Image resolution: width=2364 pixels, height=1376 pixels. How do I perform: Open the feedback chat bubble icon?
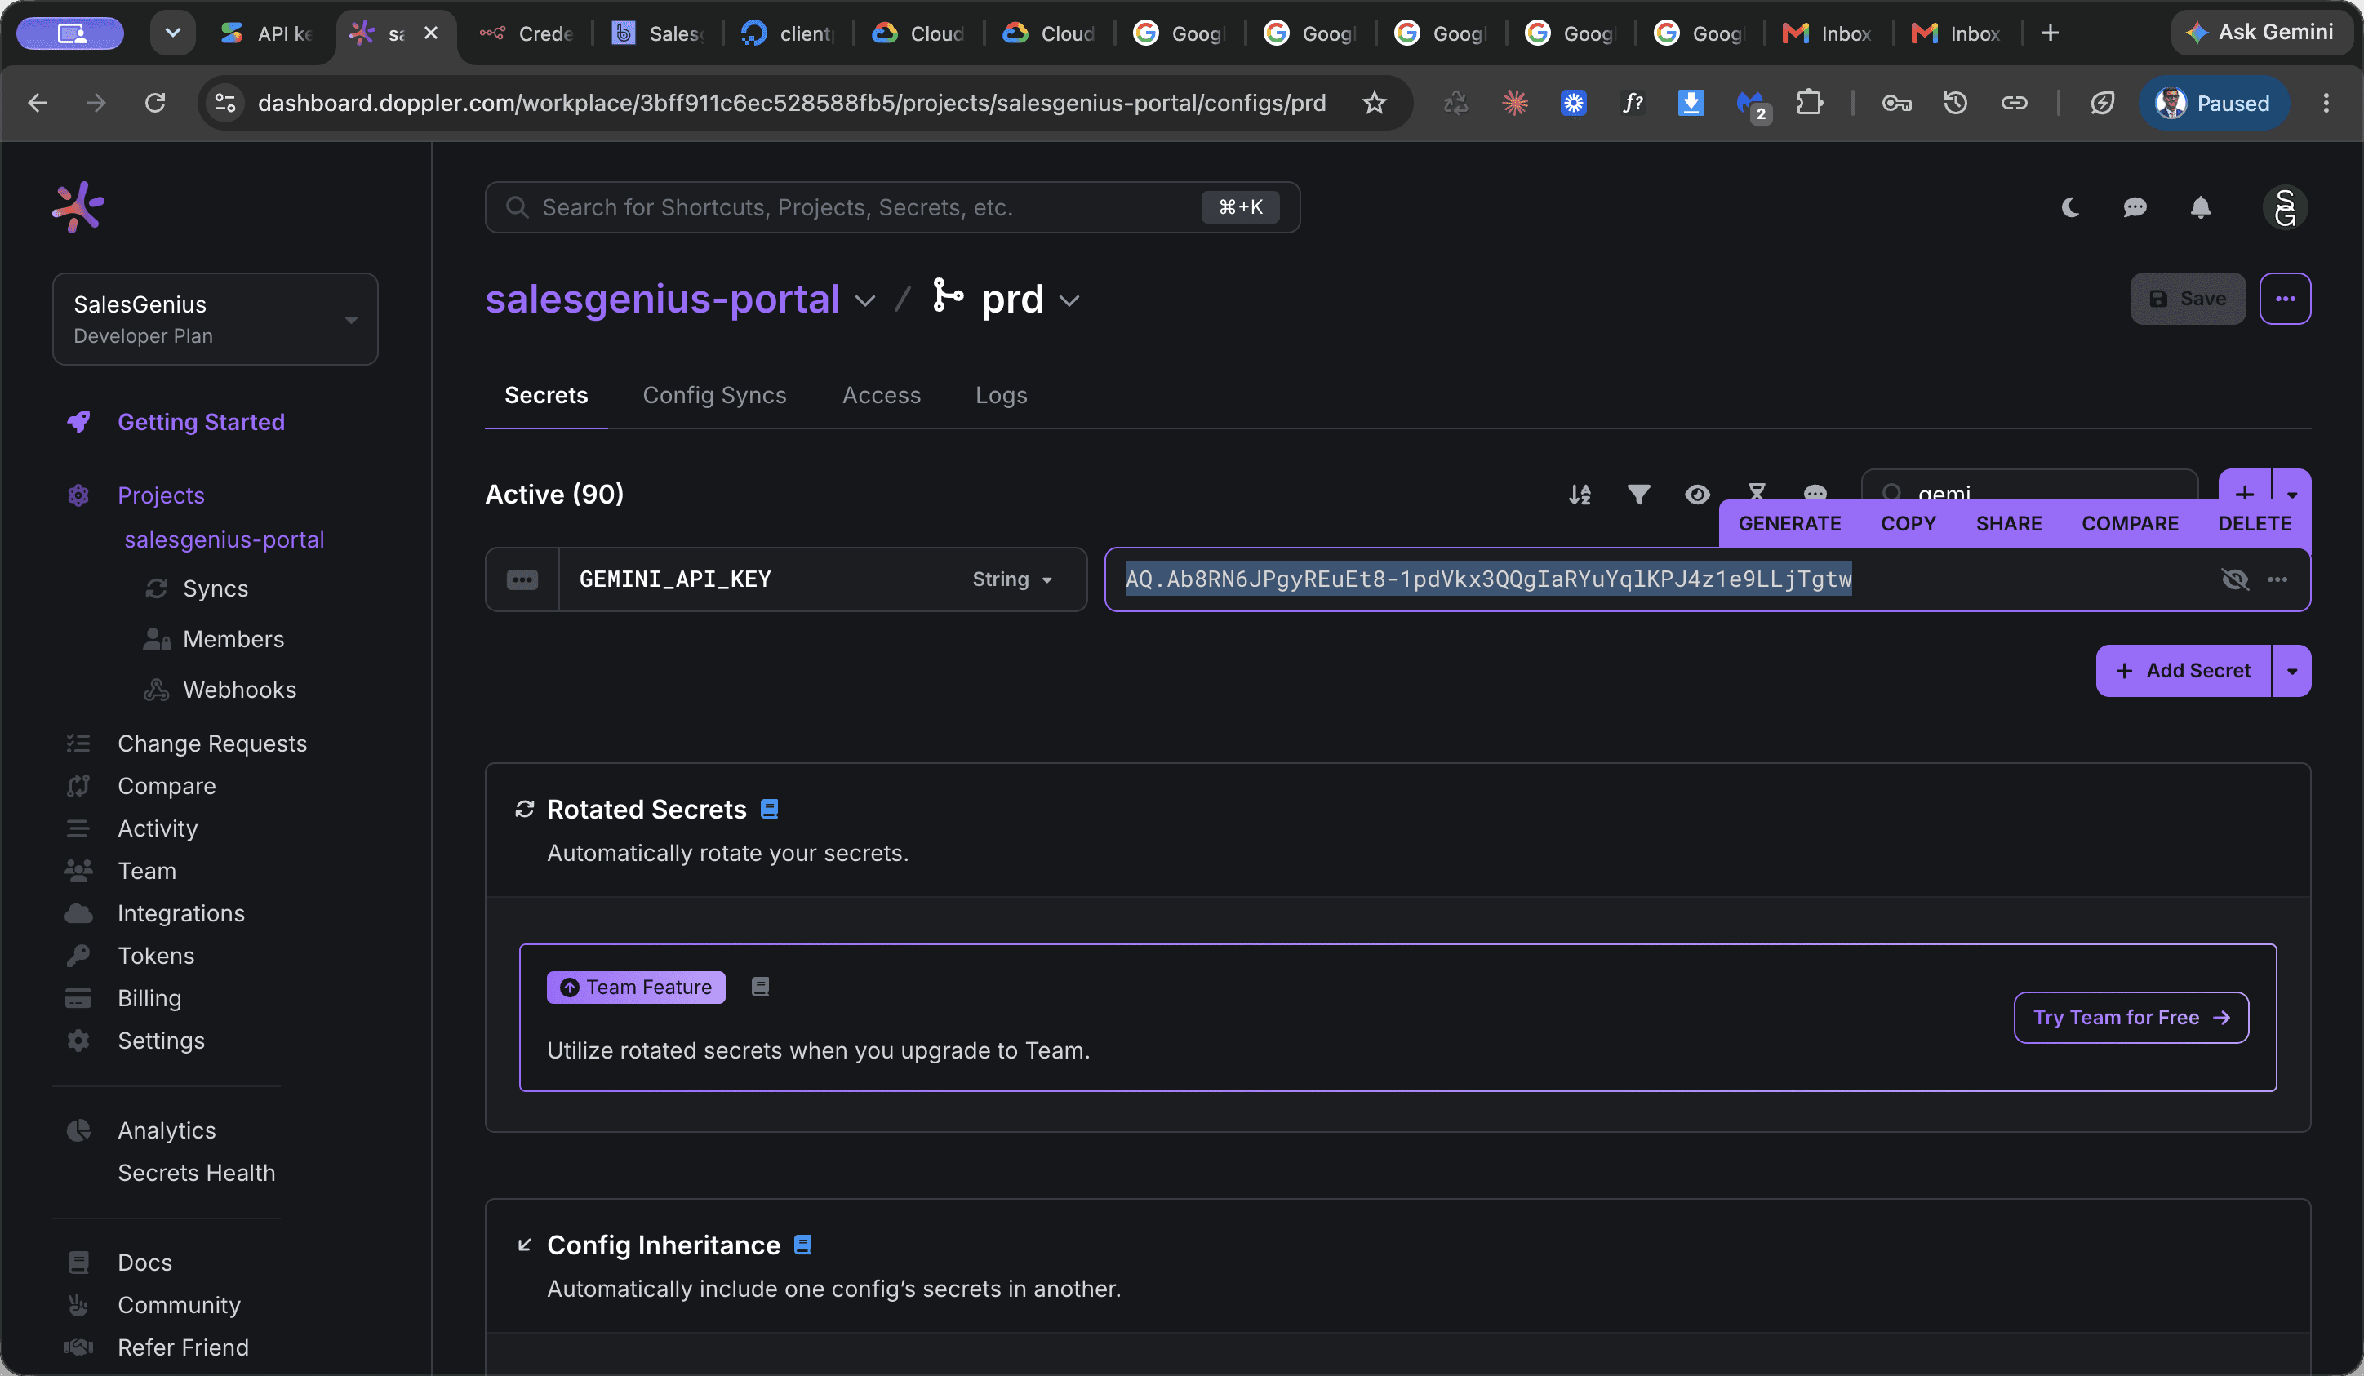click(2135, 207)
